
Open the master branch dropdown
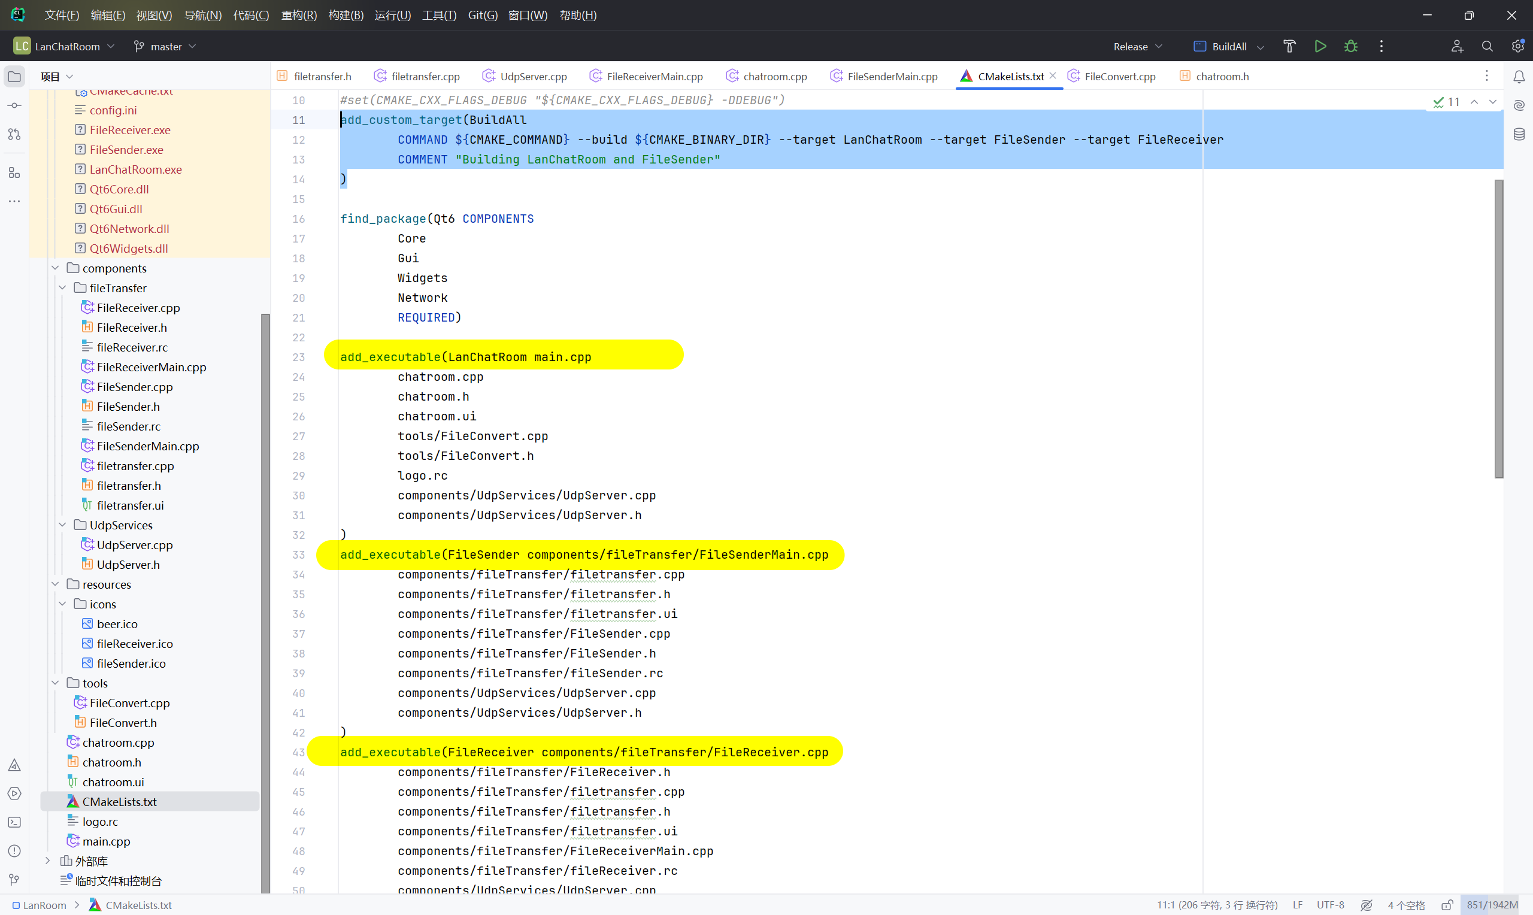165,46
